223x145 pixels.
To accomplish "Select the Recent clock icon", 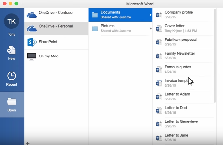I will pyautogui.click(x=11, y=76).
